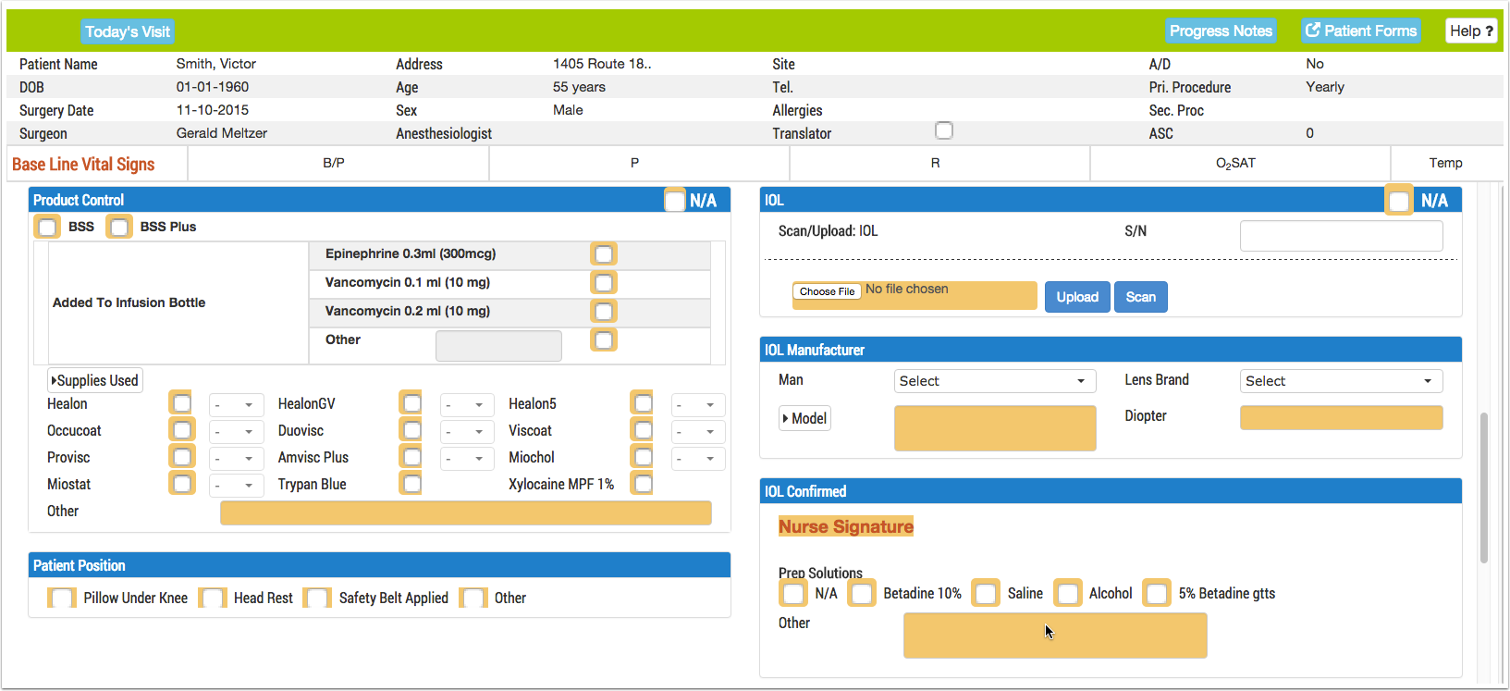The width and height of the screenshot is (1510, 691).
Task: Open the Duovisc quantity dropdown
Action: coord(467,432)
